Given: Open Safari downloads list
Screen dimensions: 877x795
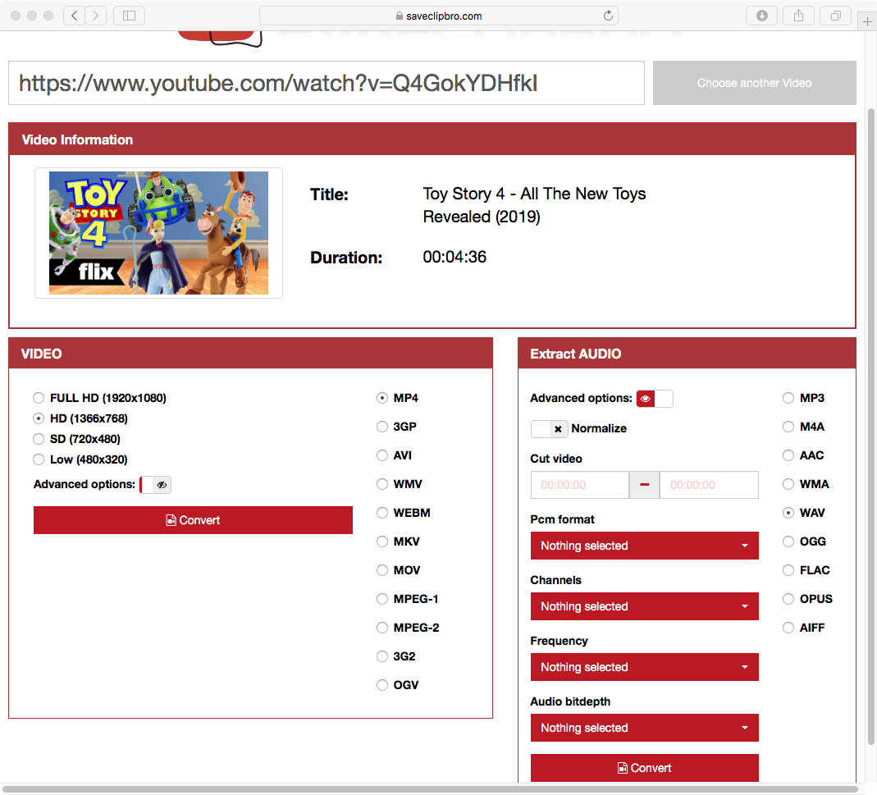Looking at the screenshot, I should pyautogui.click(x=762, y=16).
